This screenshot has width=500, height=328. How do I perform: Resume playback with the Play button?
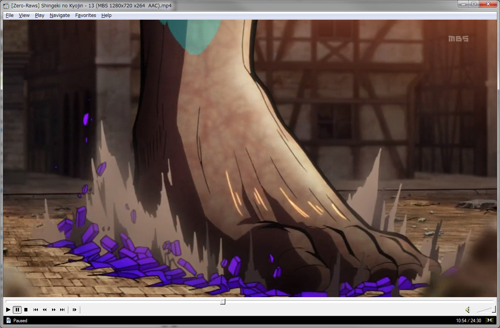pyautogui.click(x=8, y=309)
